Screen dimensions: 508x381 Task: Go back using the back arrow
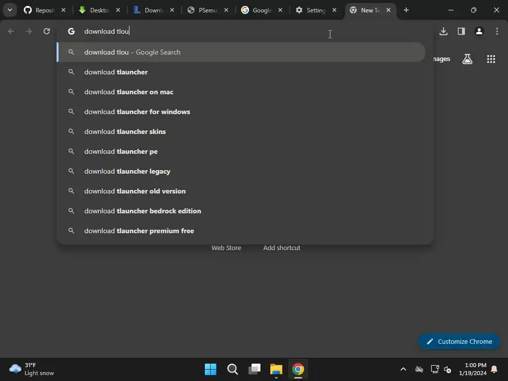11,31
